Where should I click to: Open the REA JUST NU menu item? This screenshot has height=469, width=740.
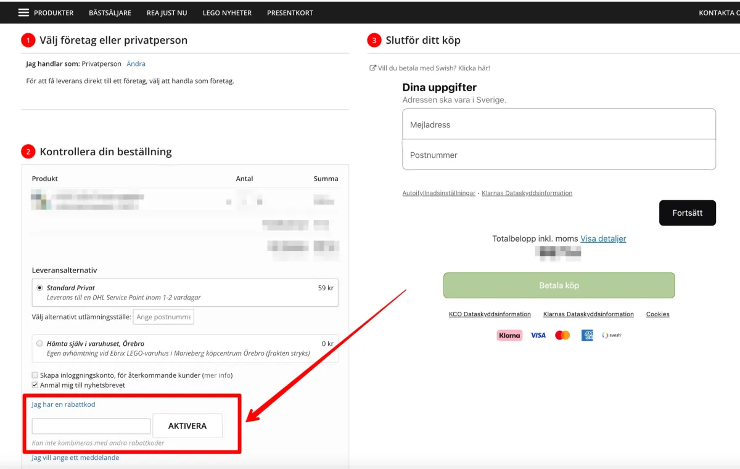tap(167, 13)
